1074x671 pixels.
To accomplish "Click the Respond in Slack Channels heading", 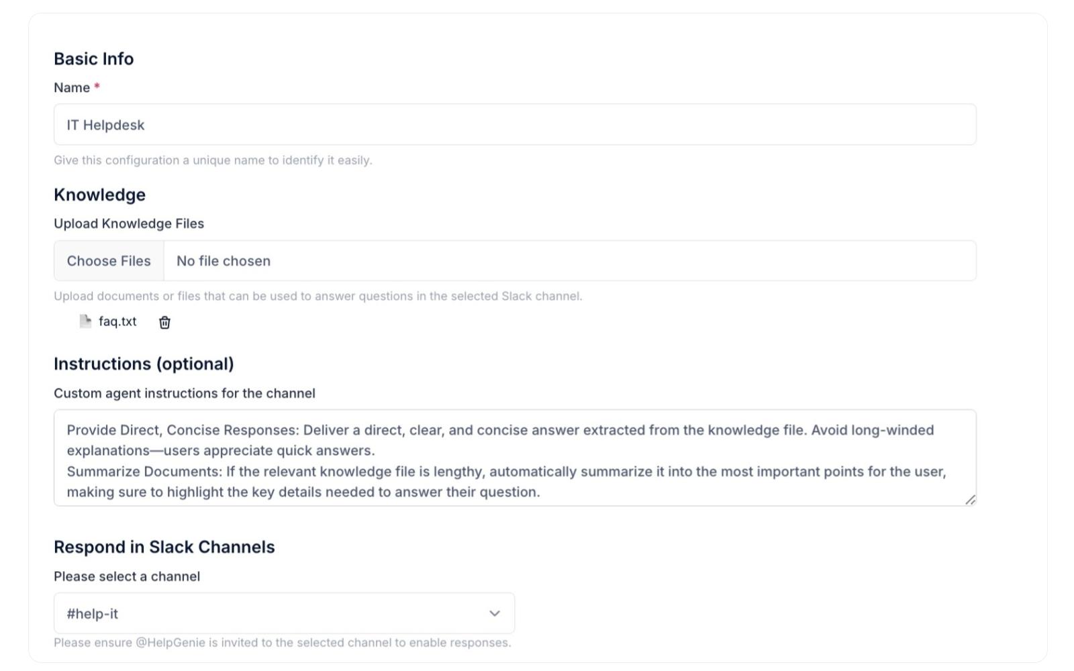I will [x=164, y=548].
